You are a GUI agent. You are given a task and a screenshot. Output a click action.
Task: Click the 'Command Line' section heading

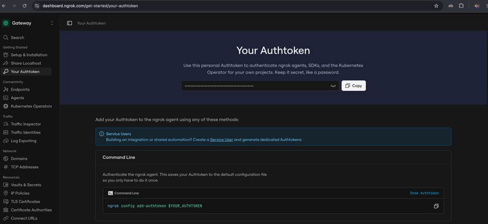pos(119,157)
